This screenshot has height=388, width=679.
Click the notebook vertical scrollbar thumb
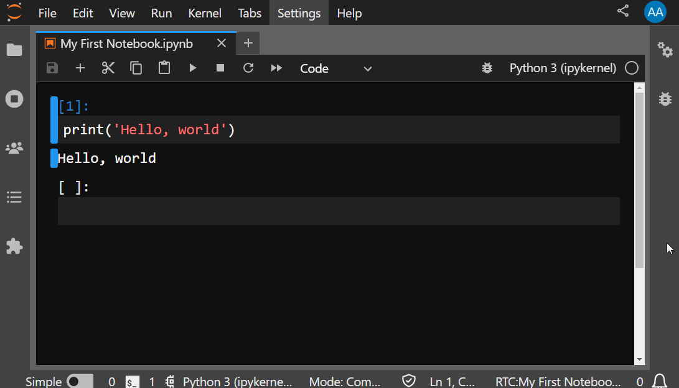coord(639,180)
